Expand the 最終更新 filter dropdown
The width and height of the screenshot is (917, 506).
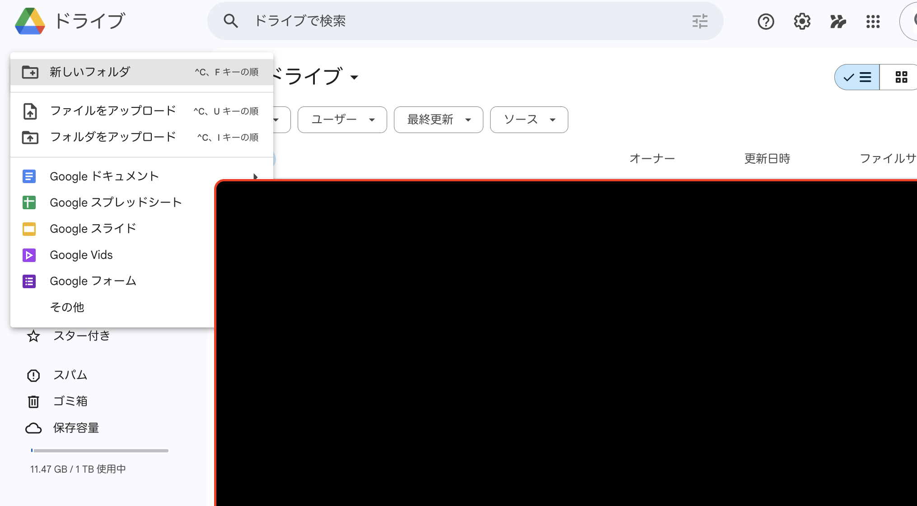438,120
